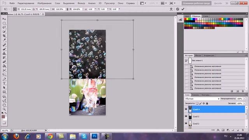Select the Path Selection tool
The height and width of the screenshot is (140, 249).
[4, 87]
